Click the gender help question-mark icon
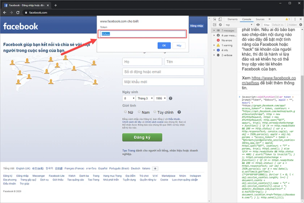The image size is (304, 203). pos(179,112)
